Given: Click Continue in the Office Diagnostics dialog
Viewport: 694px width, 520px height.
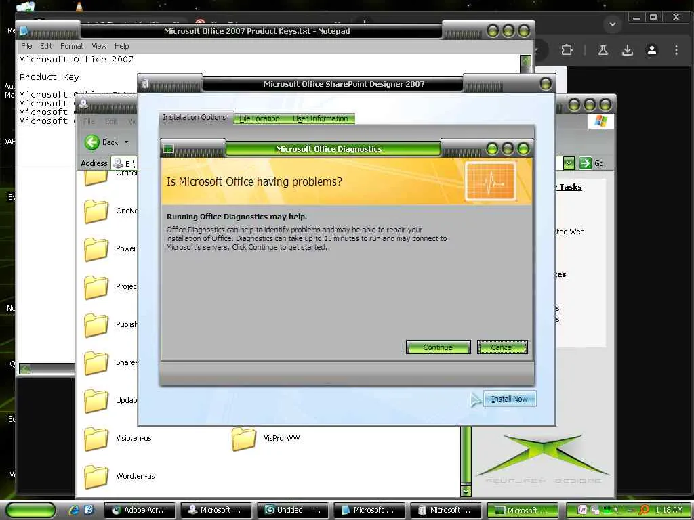Looking at the screenshot, I should (x=438, y=347).
